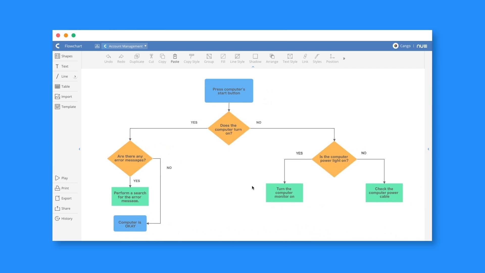Click the Export button
The image size is (485, 273).
tap(66, 198)
